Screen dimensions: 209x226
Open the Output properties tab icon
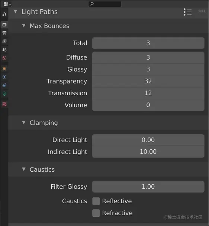point(4,33)
